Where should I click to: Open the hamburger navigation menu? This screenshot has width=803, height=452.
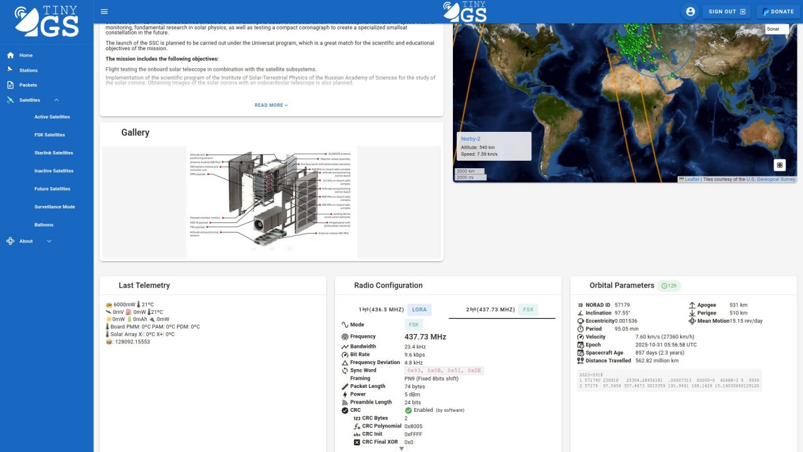[104, 11]
